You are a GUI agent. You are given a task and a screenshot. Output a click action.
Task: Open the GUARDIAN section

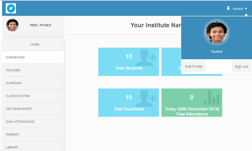[14, 83]
